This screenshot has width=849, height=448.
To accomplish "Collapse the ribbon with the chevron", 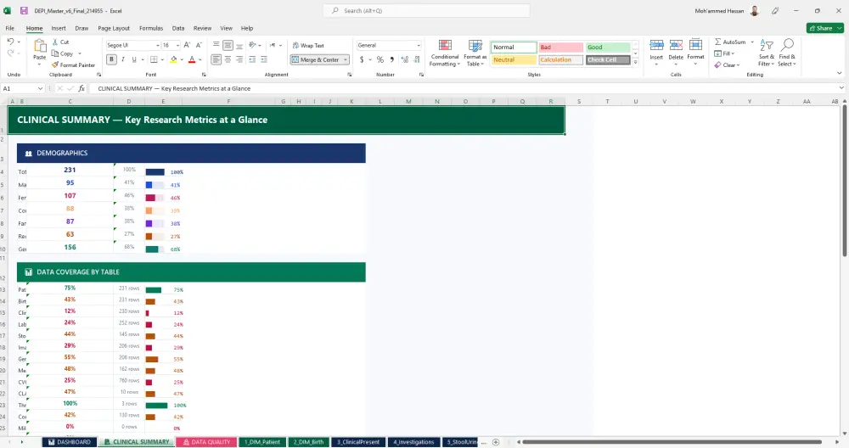I will (x=840, y=74).
